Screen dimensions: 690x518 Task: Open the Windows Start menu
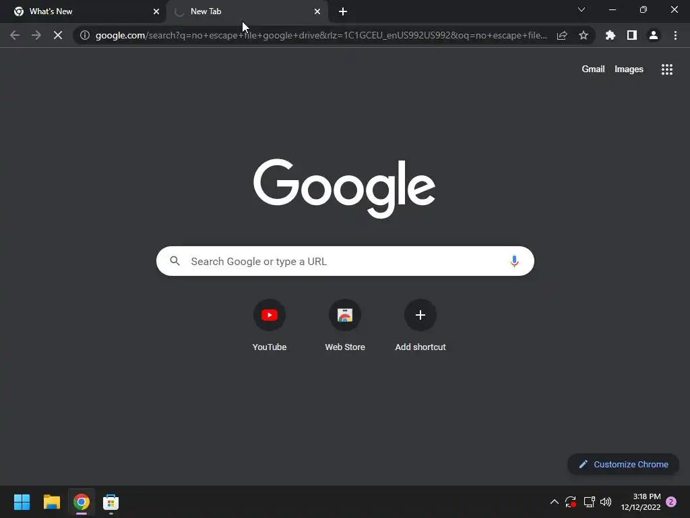(x=22, y=502)
